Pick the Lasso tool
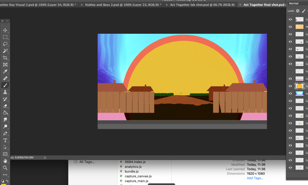The width and height of the screenshot is (308, 185). [5, 44]
